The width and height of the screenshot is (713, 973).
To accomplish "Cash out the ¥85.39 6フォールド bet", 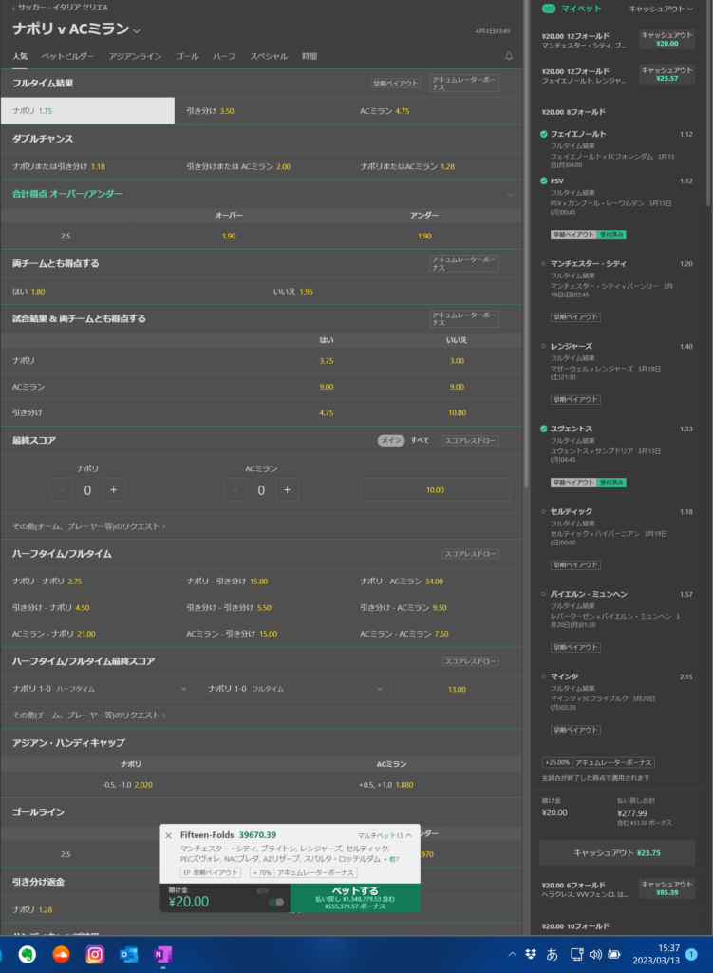I will tap(666, 888).
